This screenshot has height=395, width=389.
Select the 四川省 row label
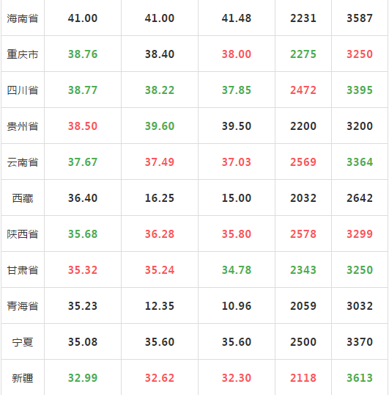[23, 90]
